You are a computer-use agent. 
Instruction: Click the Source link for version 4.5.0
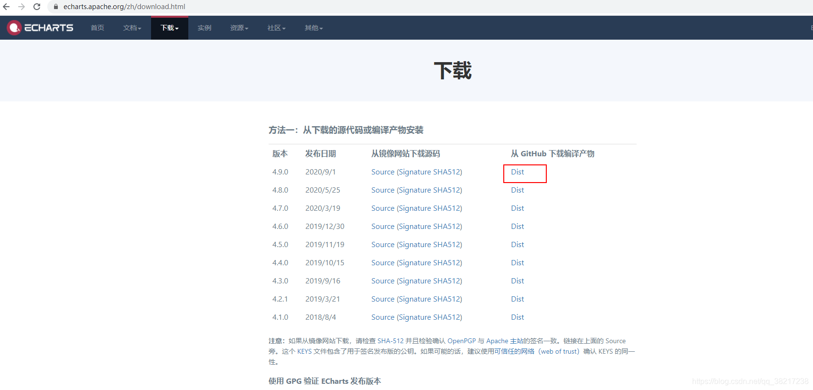[383, 245]
